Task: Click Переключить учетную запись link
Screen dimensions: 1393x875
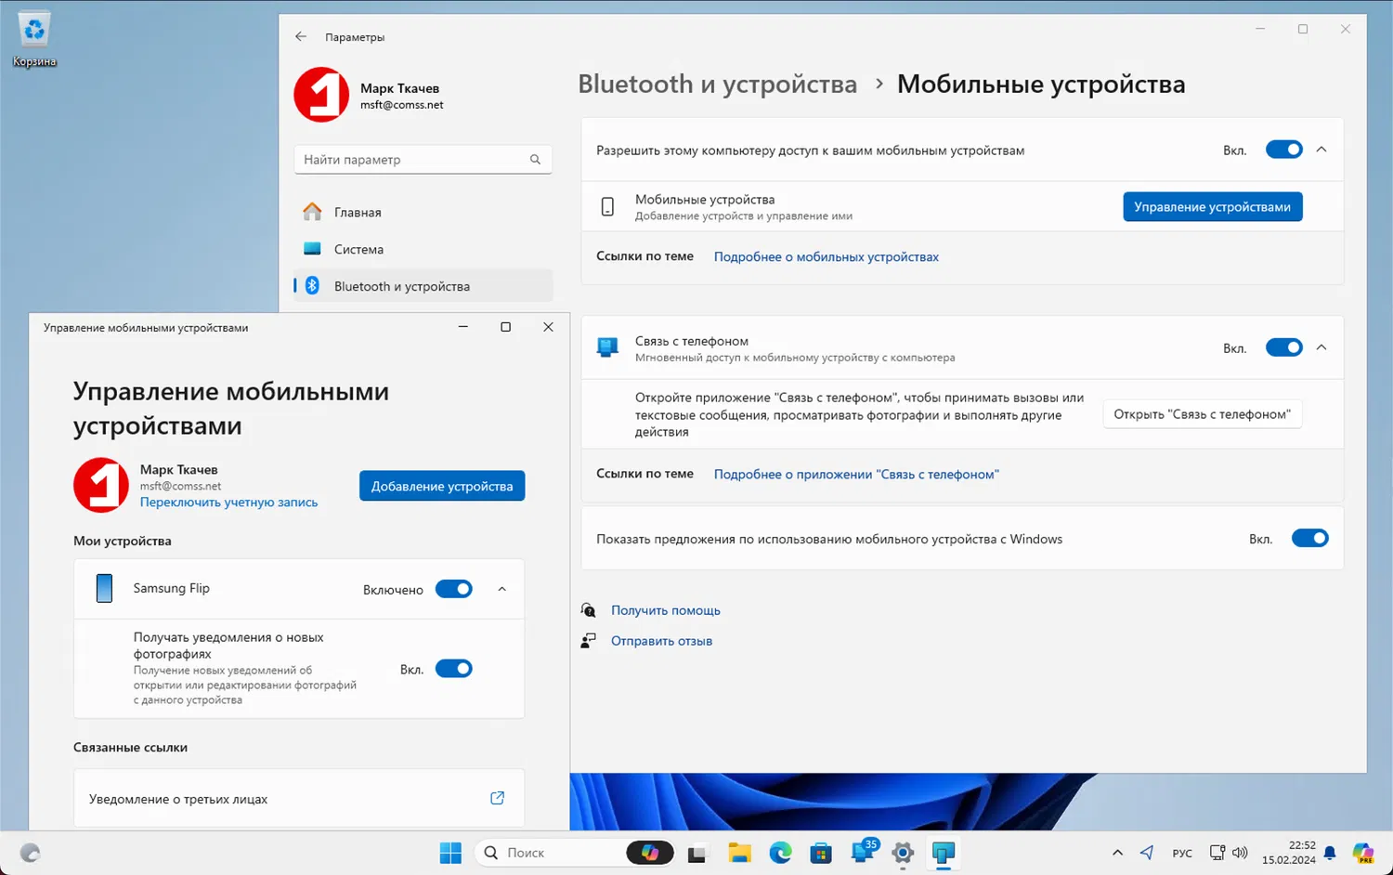Action: pos(228,503)
